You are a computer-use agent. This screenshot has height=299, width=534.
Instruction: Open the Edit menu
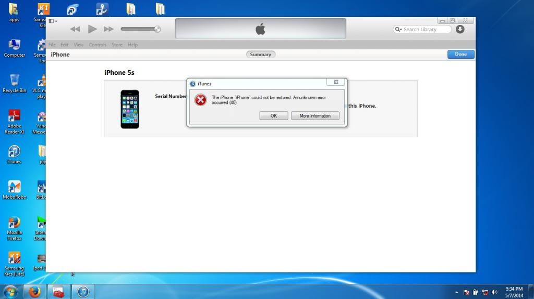coord(64,45)
